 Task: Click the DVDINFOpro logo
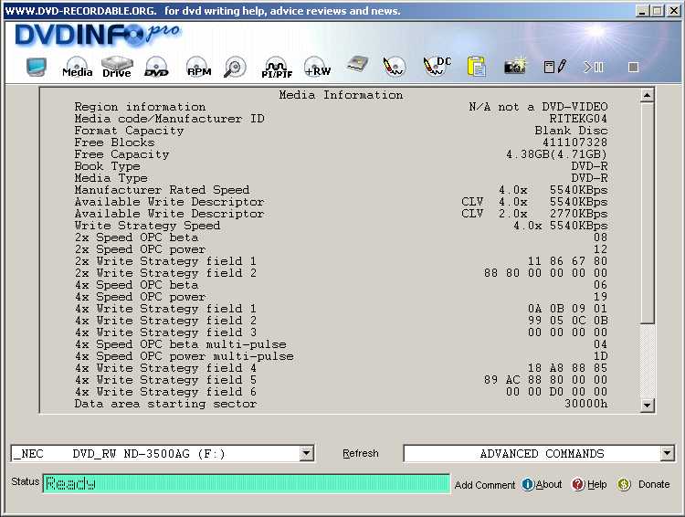[x=97, y=35]
